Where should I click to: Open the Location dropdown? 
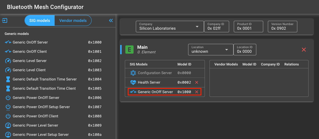211,50
